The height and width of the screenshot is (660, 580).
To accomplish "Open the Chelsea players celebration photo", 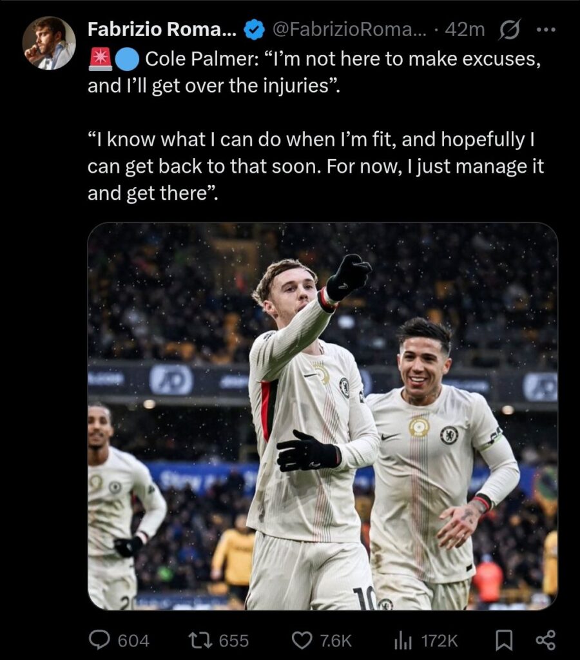I will [322, 416].
